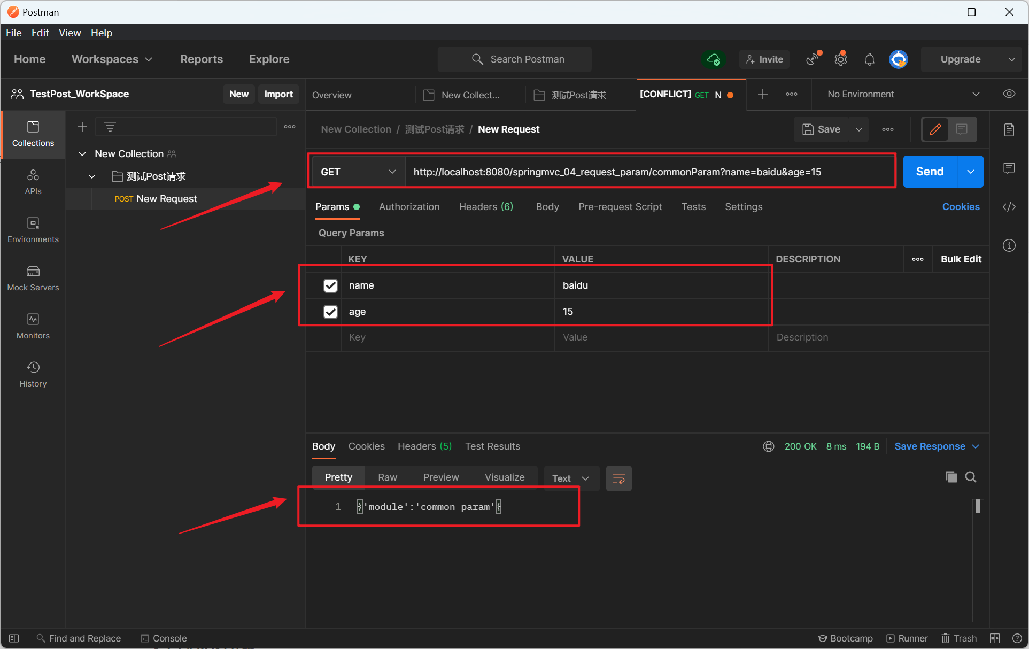Image resolution: width=1029 pixels, height=649 pixels.
Task: Open the tab bar three-dot options
Action: coord(792,94)
